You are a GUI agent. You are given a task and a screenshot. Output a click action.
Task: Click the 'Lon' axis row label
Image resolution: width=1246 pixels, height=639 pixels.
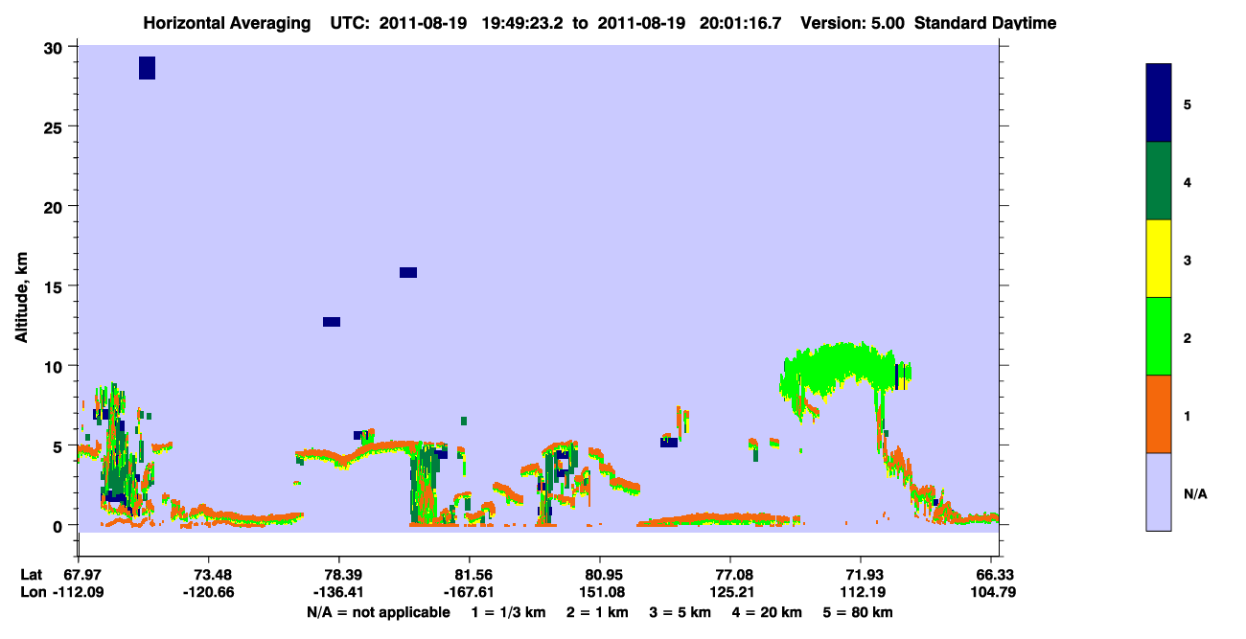(33, 592)
